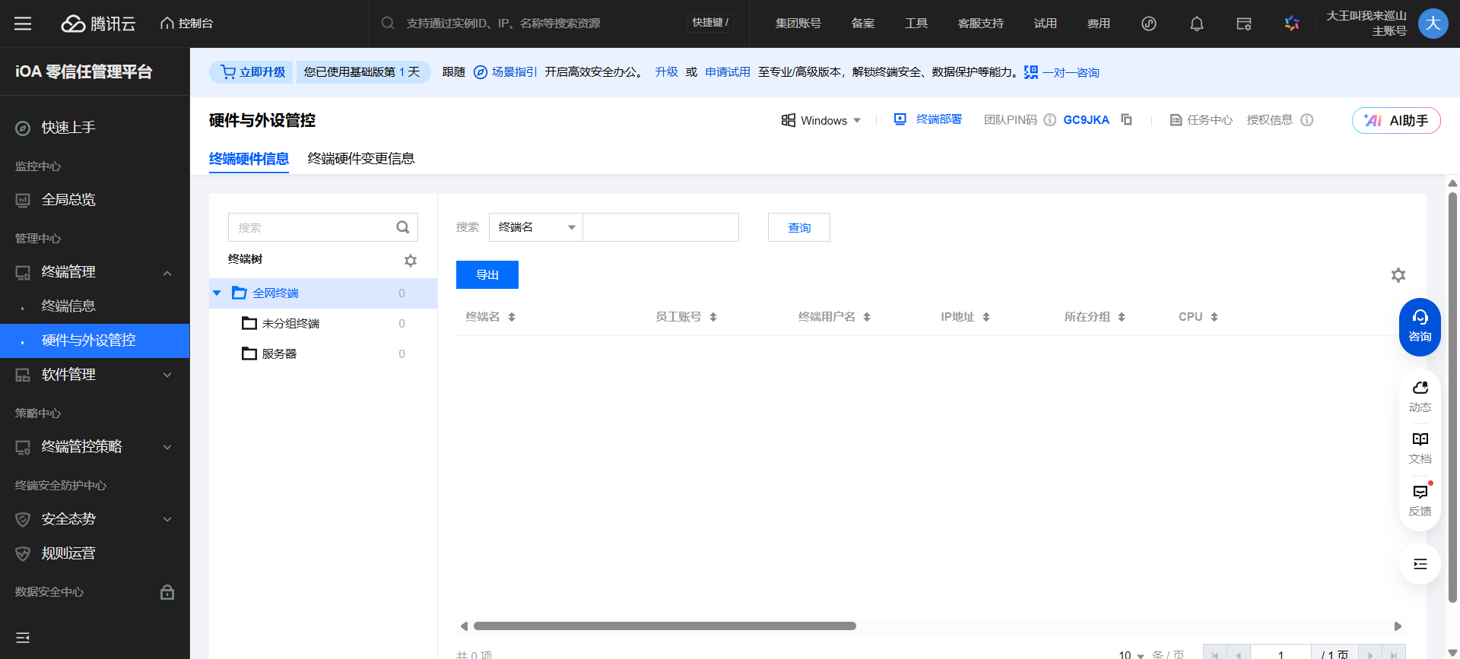1460x659 pixels.
Task: Click 申请试用 trial link
Action: 727,72
